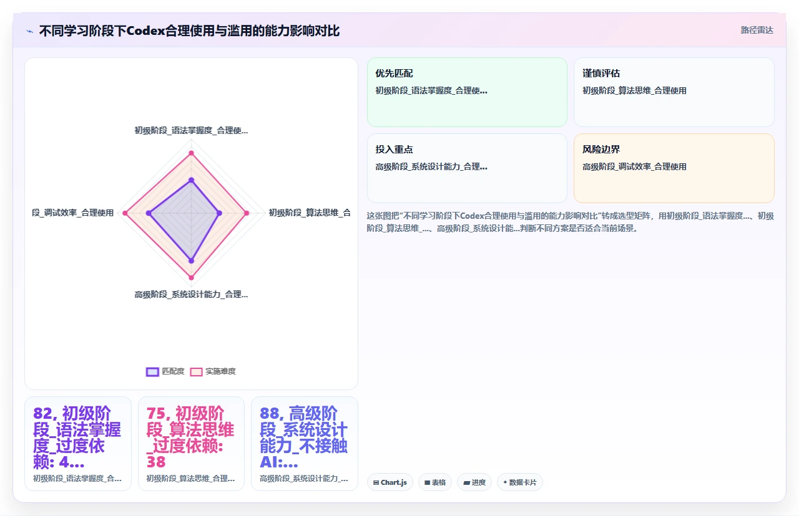Click the Chart.js tag icon
The height and width of the screenshot is (516, 799).
pos(376,482)
